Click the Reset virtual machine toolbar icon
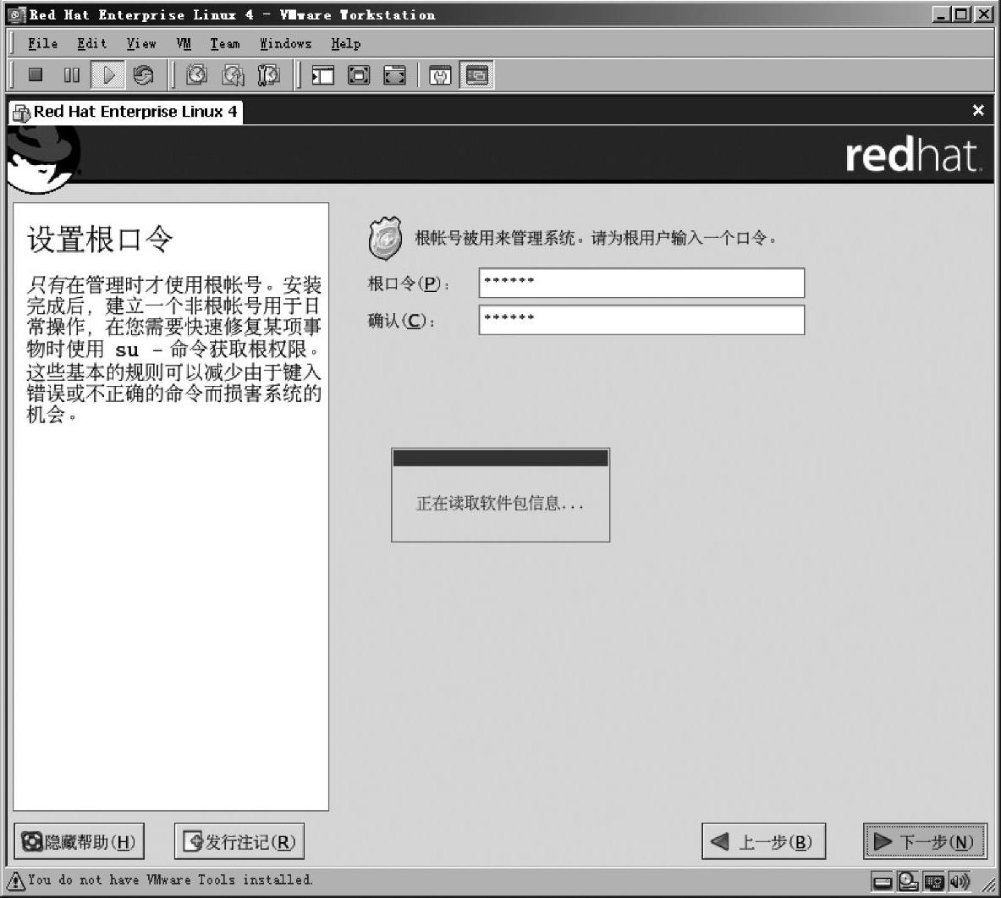 click(x=143, y=75)
